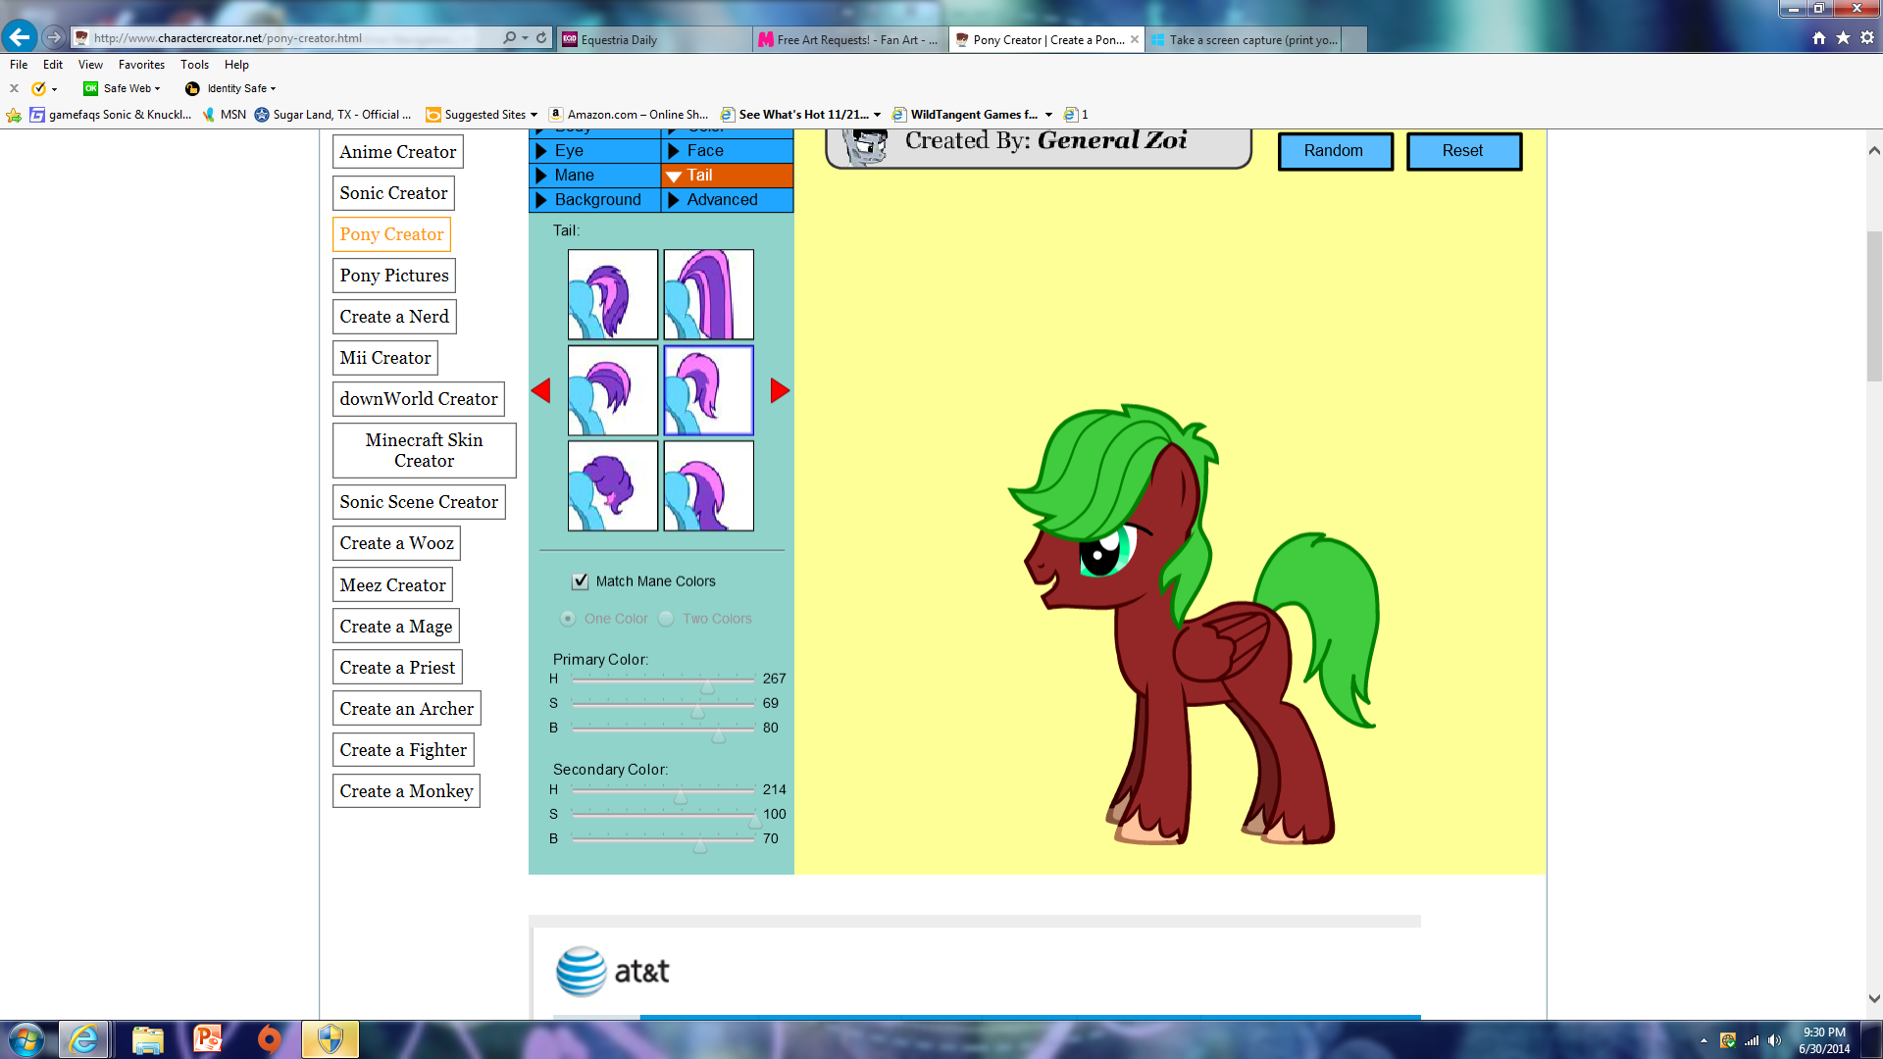Open the Edit menu
The height and width of the screenshot is (1059, 1883).
point(53,65)
